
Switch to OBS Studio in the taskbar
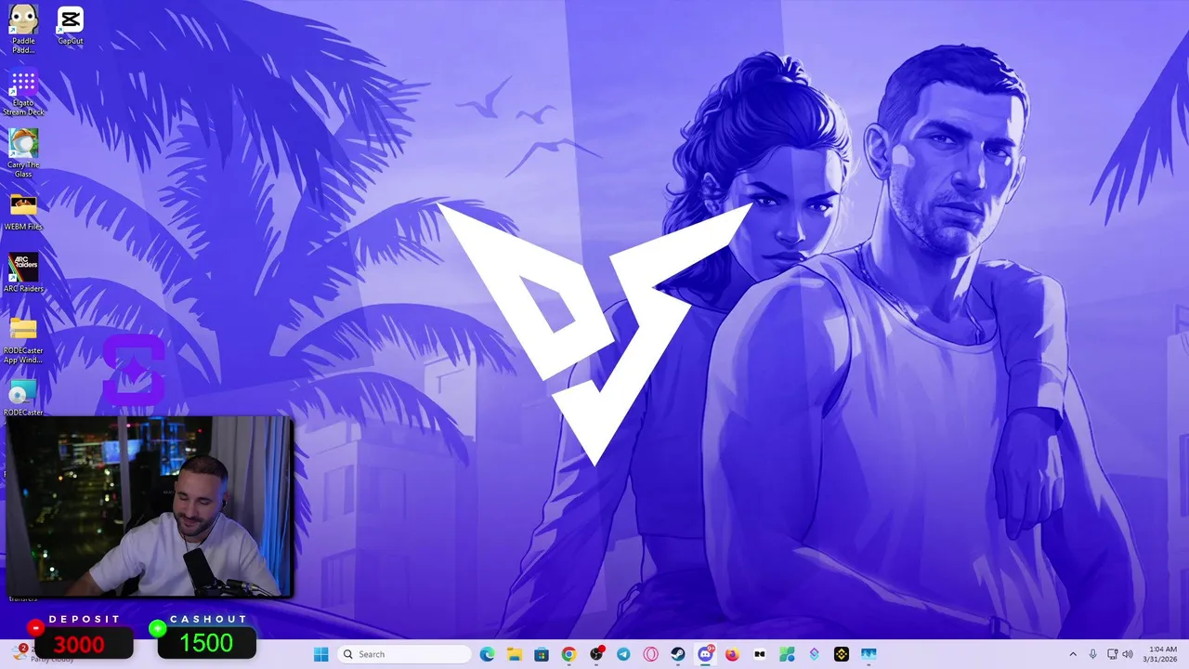tap(596, 654)
